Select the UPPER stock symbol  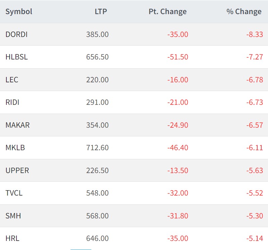[x=17, y=171]
